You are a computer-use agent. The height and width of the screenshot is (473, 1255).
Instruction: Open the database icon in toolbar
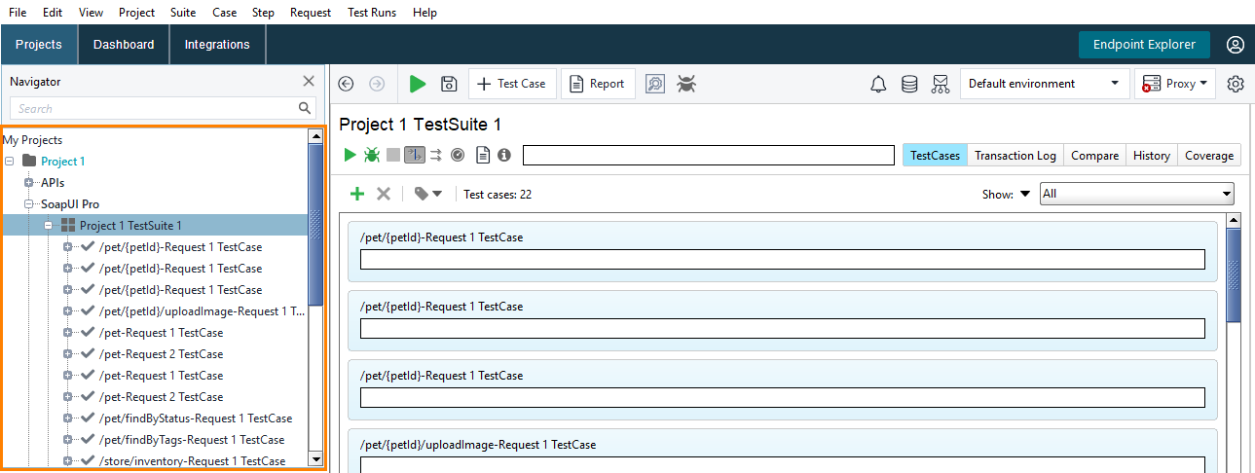909,84
